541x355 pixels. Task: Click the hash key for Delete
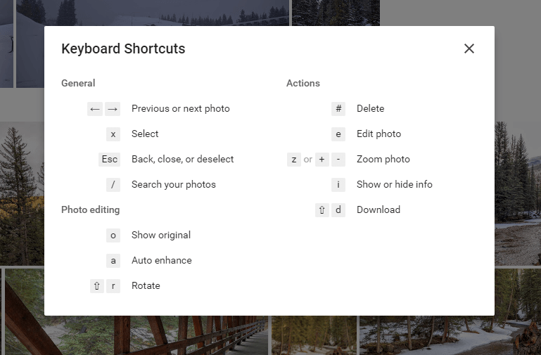[338, 109]
